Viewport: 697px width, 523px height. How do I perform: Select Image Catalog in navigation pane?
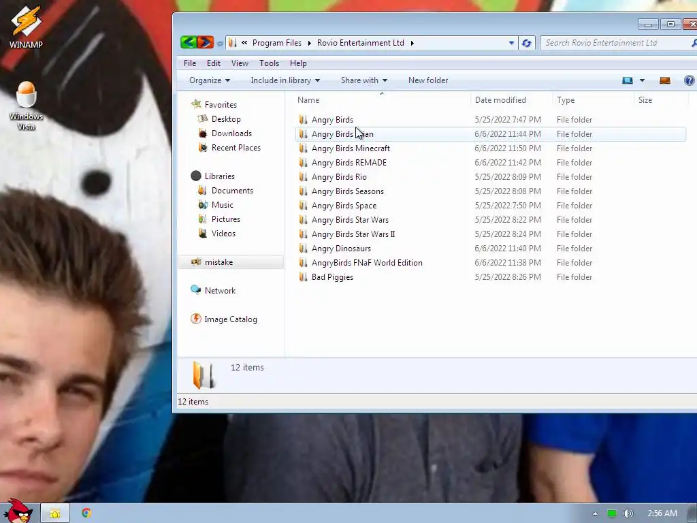pos(230,319)
